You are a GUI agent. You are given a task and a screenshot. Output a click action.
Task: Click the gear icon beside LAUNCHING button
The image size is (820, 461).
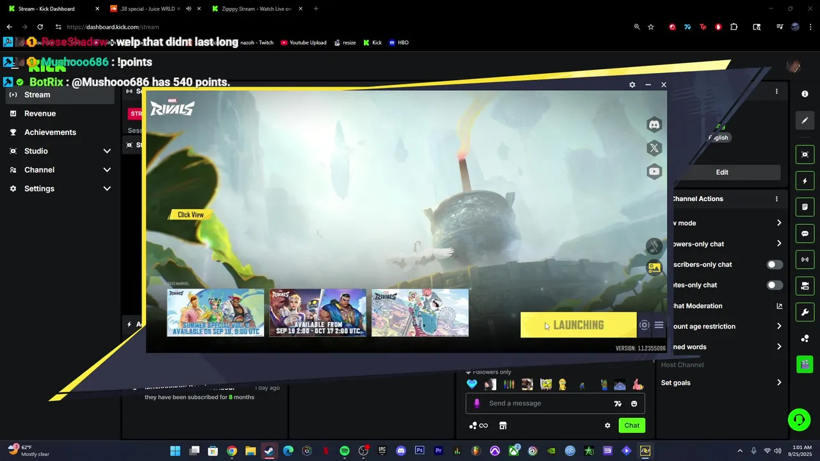[644, 325]
